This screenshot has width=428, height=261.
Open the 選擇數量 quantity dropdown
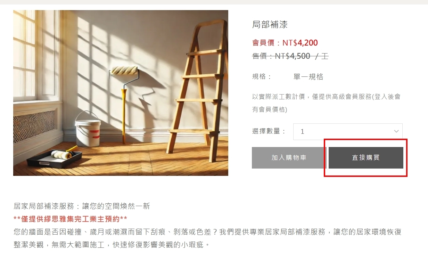[x=348, y=132]
